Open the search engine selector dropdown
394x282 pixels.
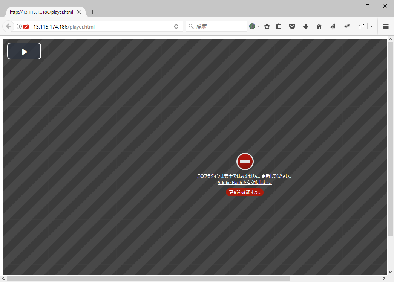(x=254, y=26)
